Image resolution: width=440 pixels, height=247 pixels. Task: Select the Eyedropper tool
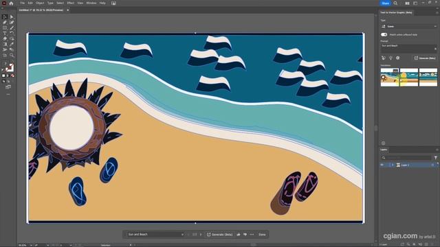12,44
